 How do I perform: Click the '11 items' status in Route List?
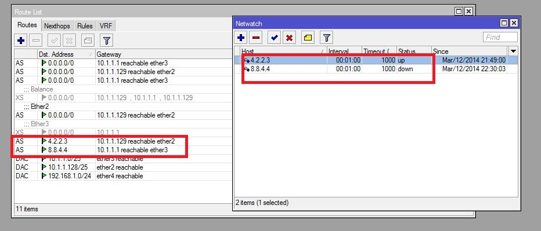tap(27, 209)
